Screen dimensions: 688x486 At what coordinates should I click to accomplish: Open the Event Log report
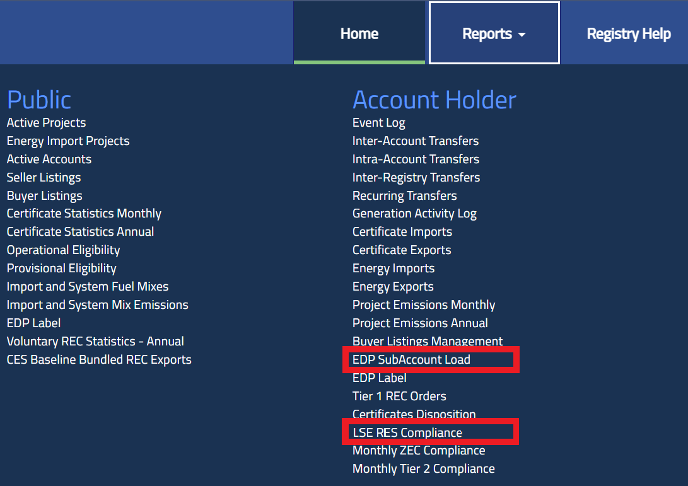tap(378, 123)
